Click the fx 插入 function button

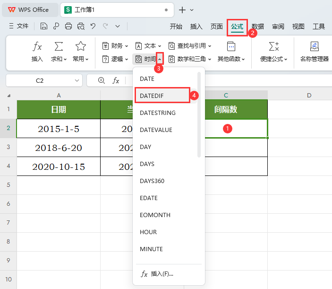37,52
